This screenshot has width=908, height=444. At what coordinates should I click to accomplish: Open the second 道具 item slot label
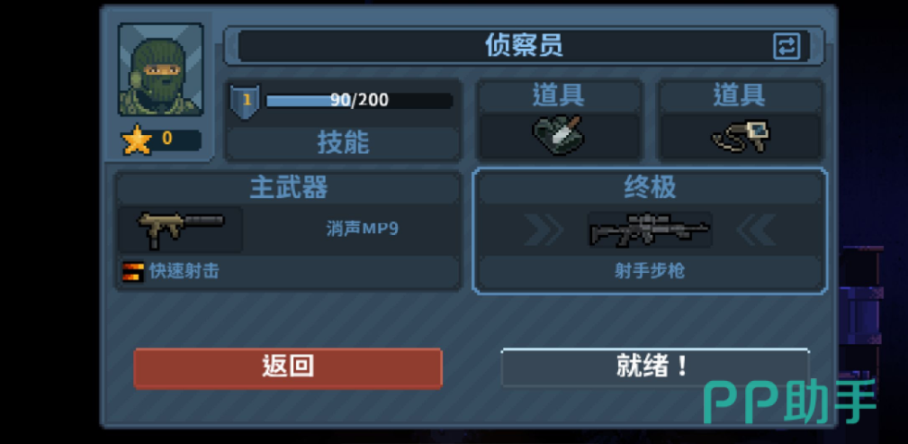[x=740, y=95]
